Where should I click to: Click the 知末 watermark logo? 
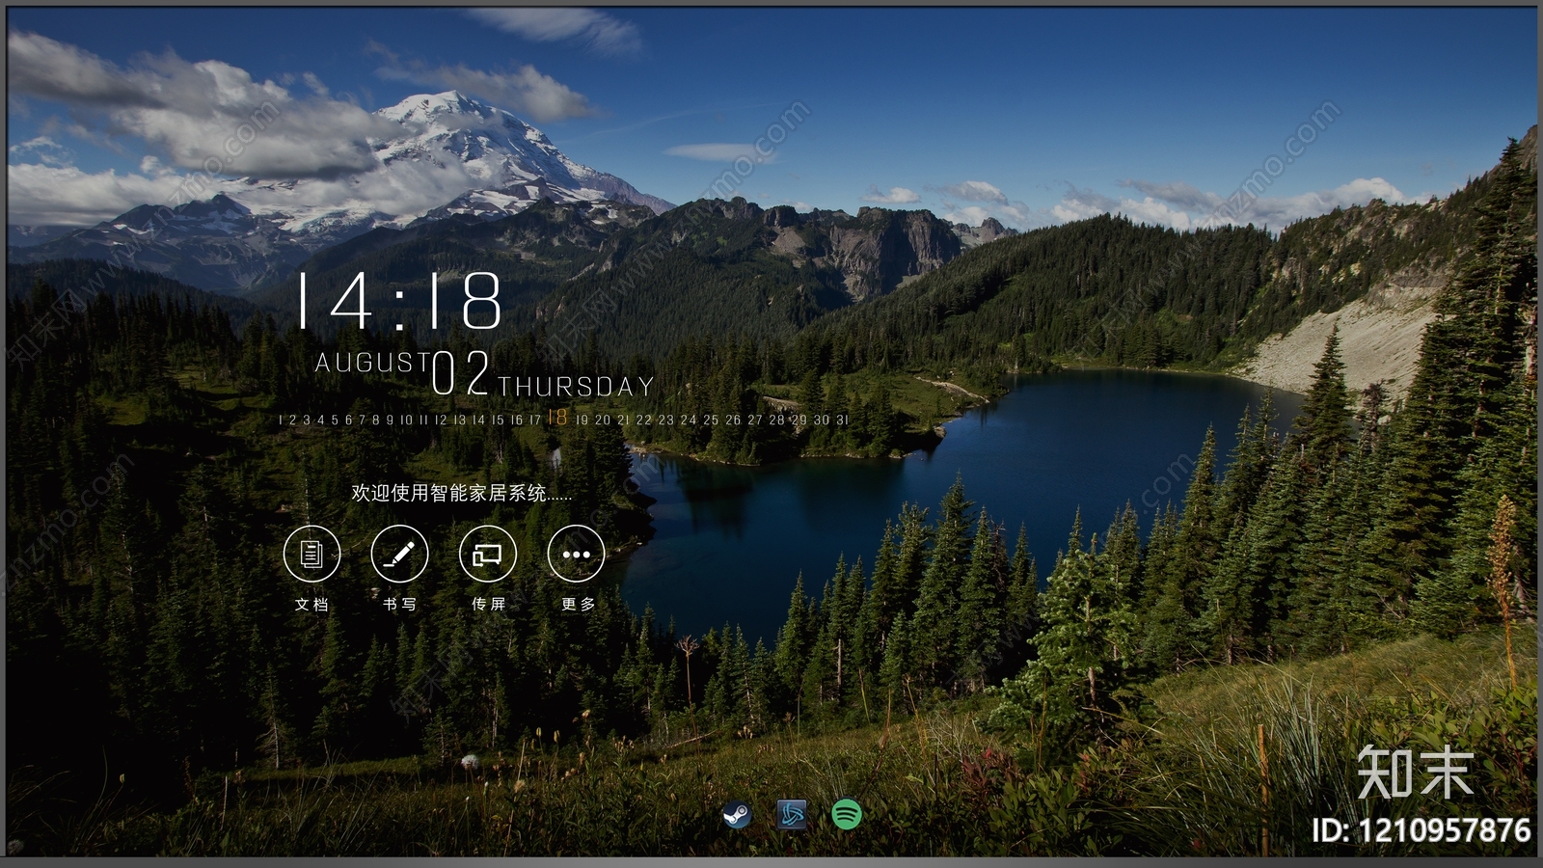(x=1415, y=773)
